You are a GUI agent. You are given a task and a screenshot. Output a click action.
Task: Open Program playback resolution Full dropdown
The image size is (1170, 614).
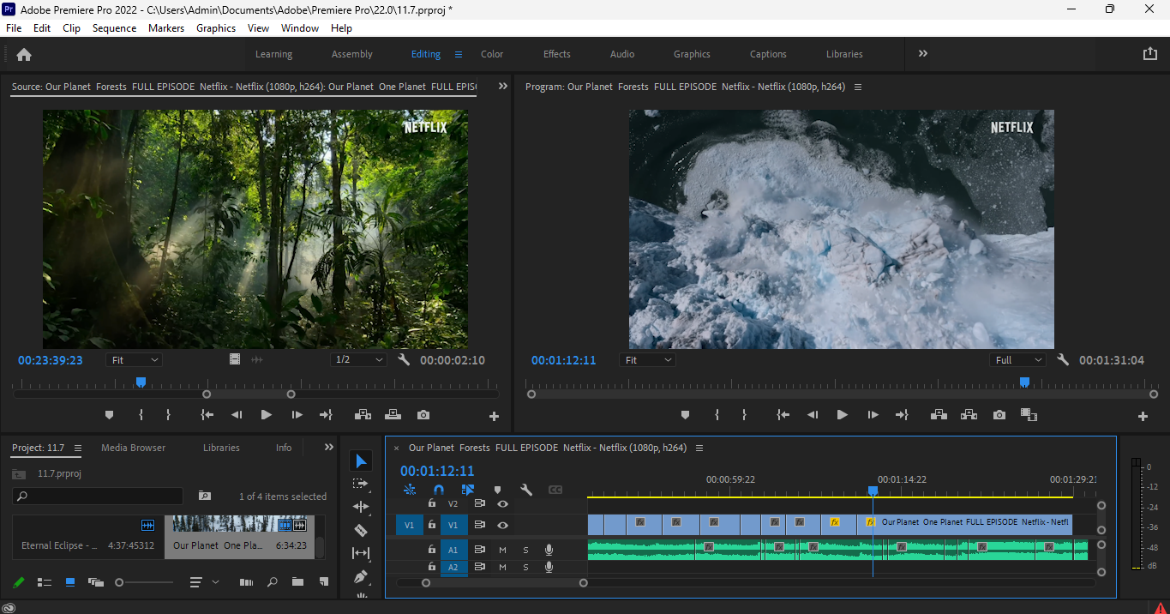(1017, 360)
